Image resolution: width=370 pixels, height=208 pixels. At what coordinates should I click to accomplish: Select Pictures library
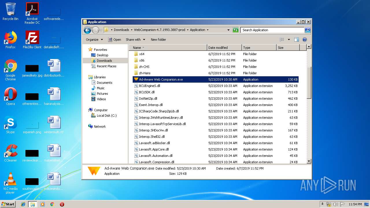click(102, 94)
